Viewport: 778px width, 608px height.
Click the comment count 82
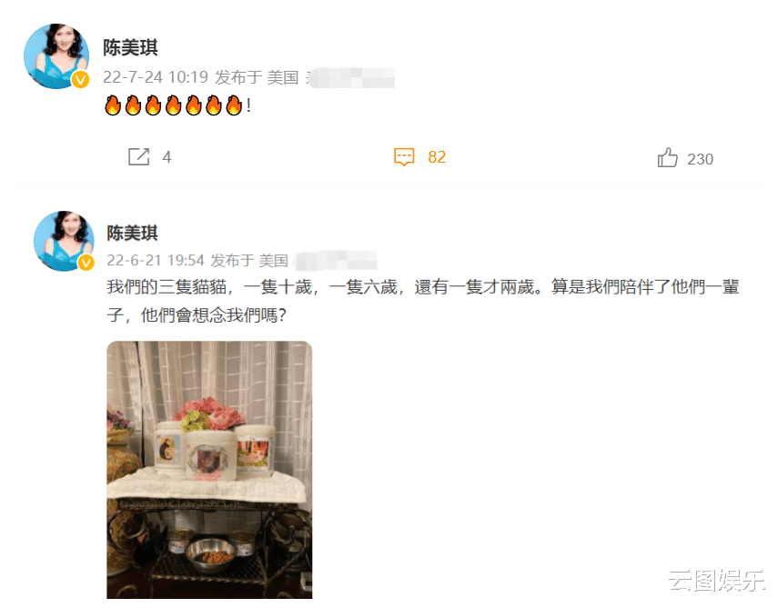[x=437, y=157]
